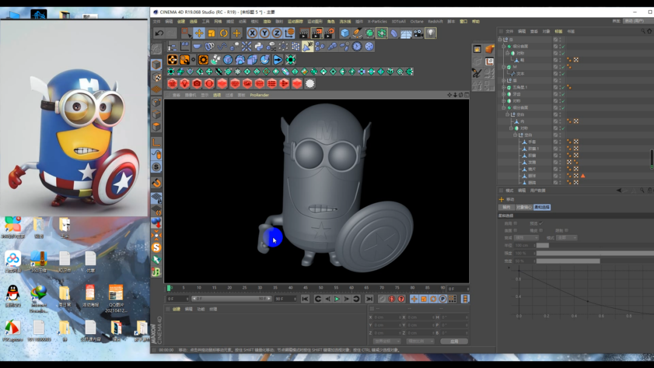Go to end of animation
This screenshot has height=368, width=654.
tap(369, 299)
